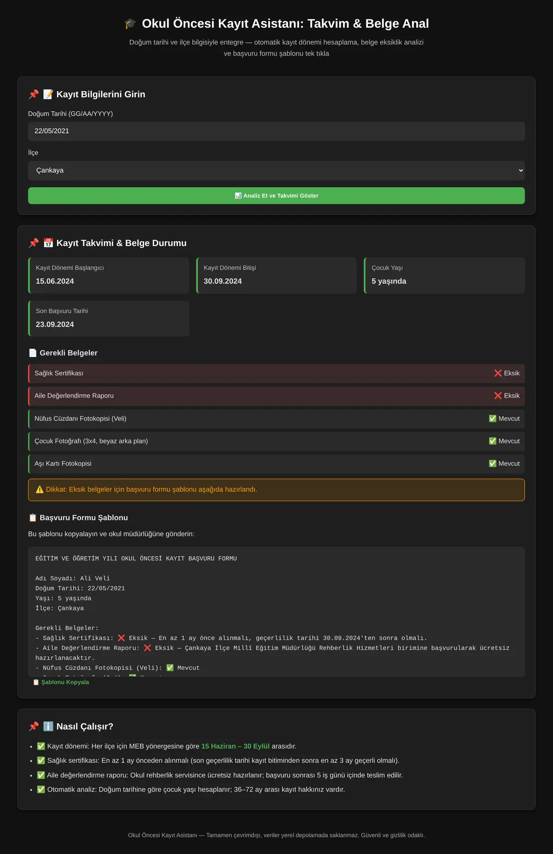Image resolution: width=553 pixels, height=854 pixels.
Task: Click the calendar icon next to Kayıt Takvimi
Action: click(x=48, y=243)
